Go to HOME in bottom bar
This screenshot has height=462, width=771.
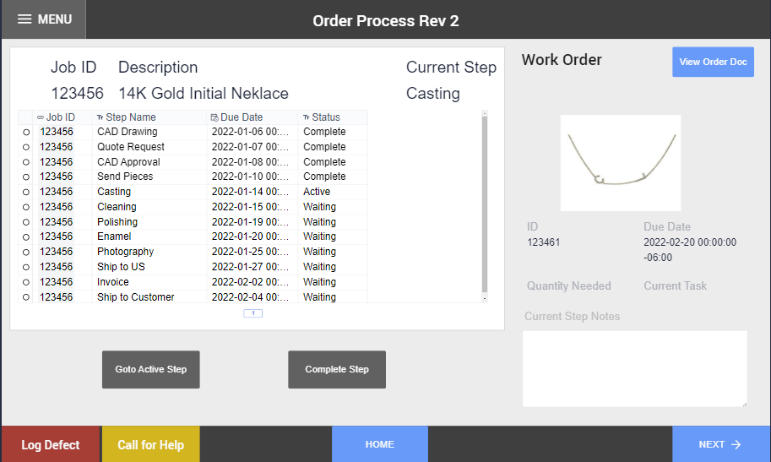[379, 444]
